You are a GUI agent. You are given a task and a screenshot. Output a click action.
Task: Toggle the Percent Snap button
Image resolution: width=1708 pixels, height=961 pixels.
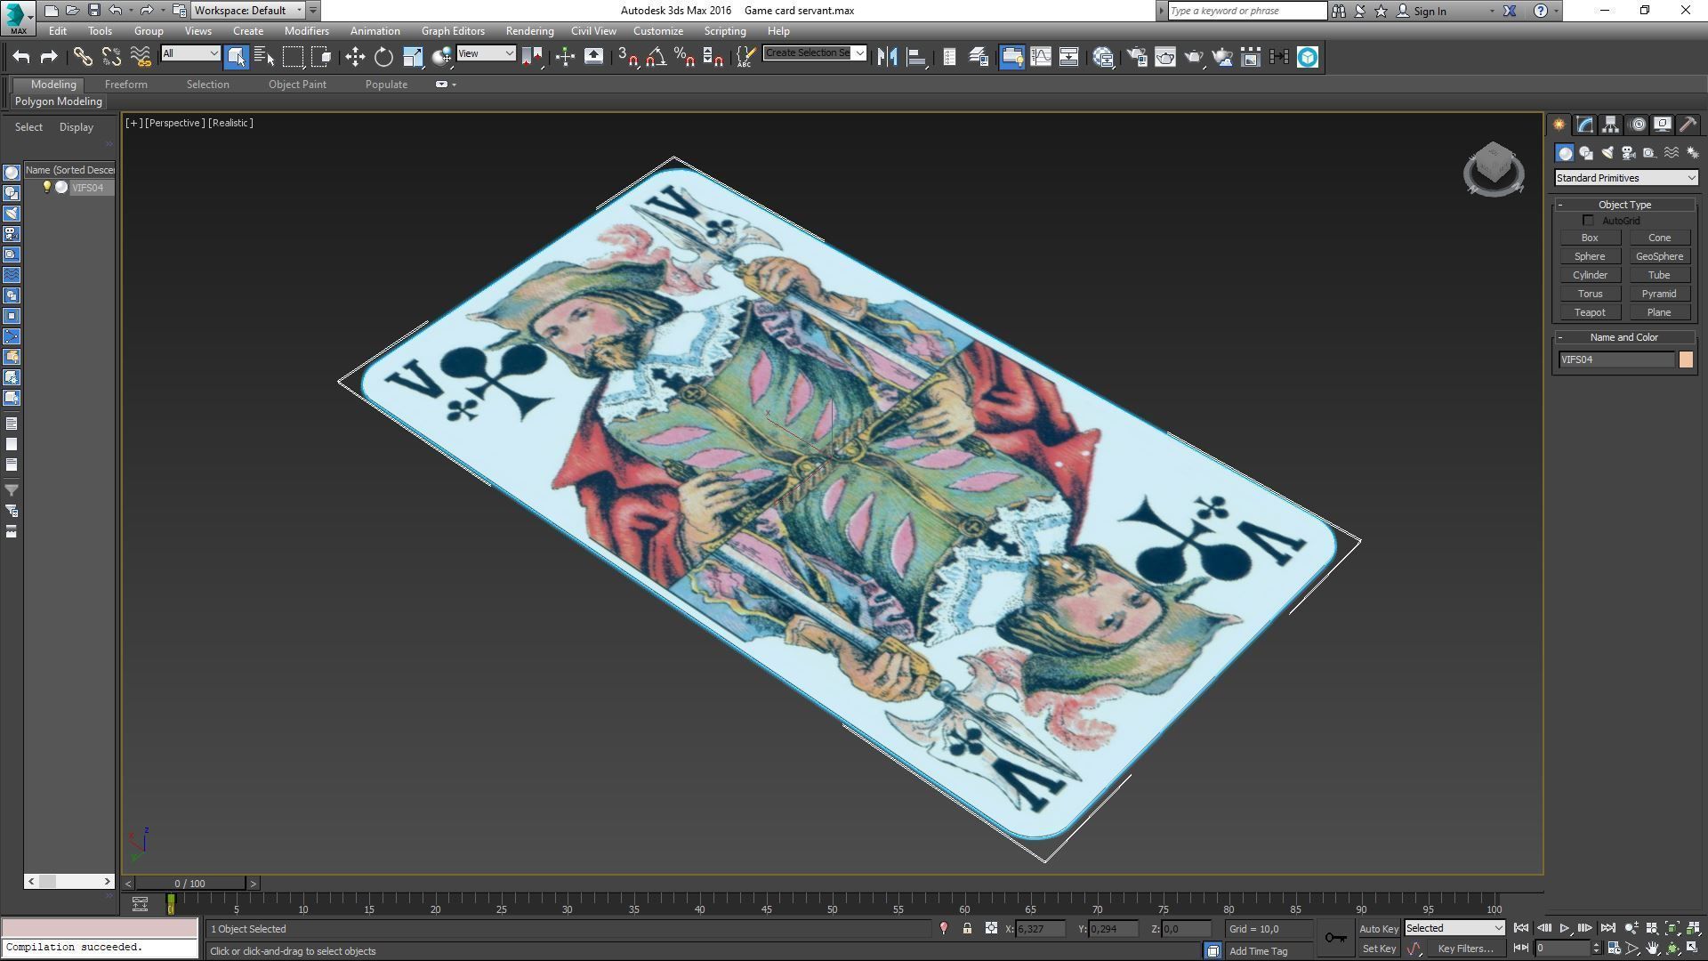[x=684, y=57]
